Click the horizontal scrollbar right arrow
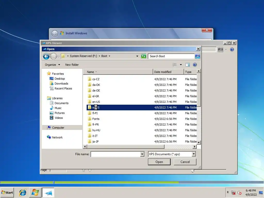 click(195, 147)
